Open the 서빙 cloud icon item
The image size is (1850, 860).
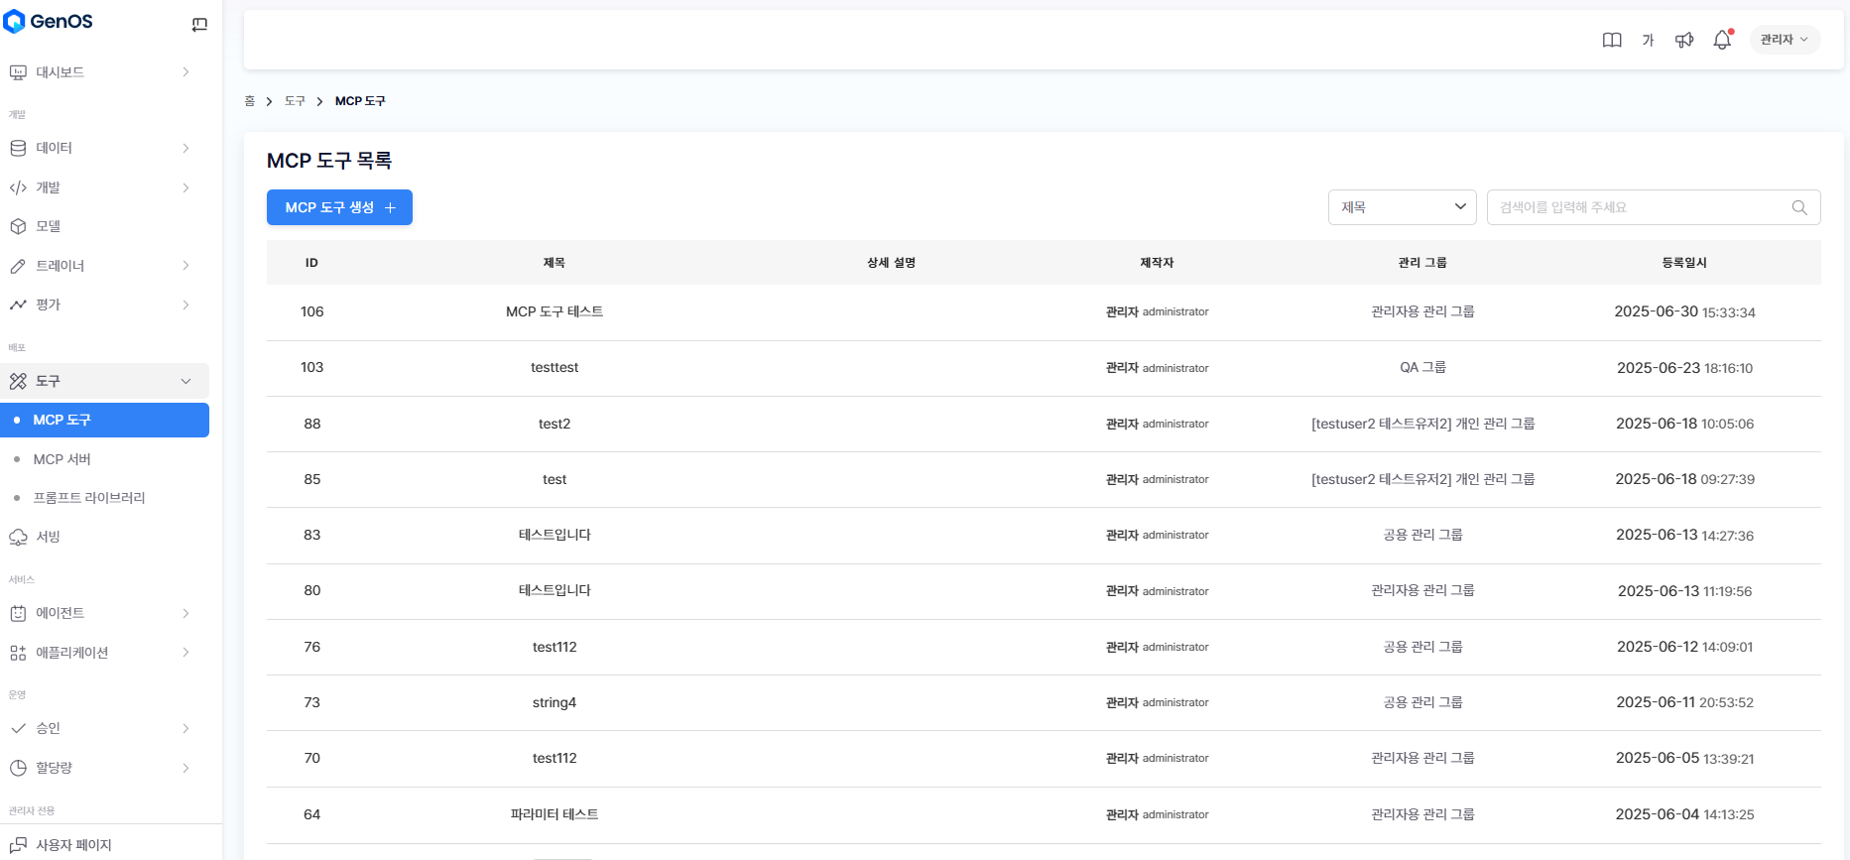(x=18, y=537)
